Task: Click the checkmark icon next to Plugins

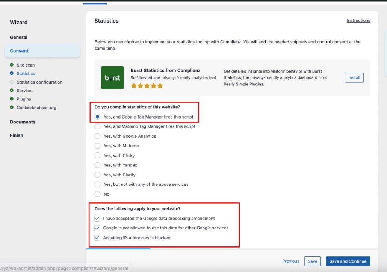Action: pos(12,99)
